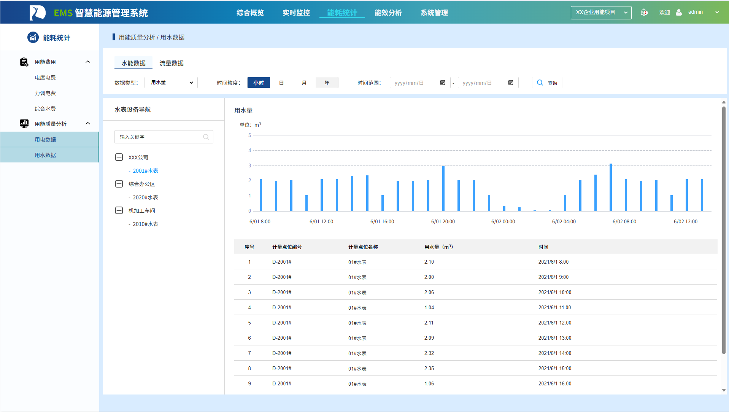Click the 查询 query button
The width and height of the screenshot is (729, 412).
pyautogui.click(x=547, y=83)
